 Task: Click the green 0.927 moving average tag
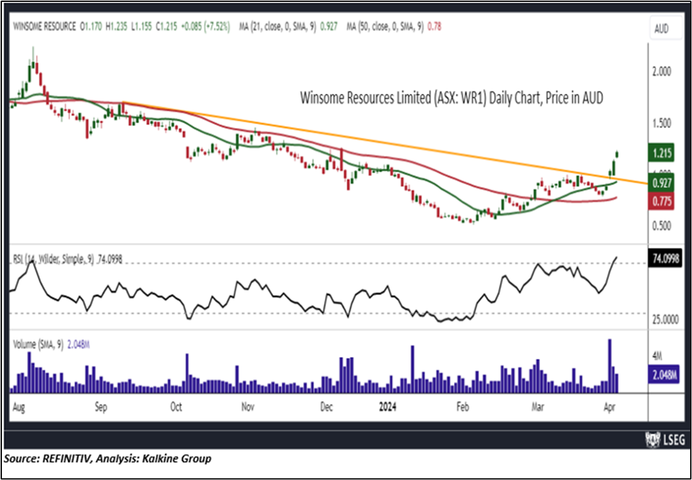click(664, 183)
